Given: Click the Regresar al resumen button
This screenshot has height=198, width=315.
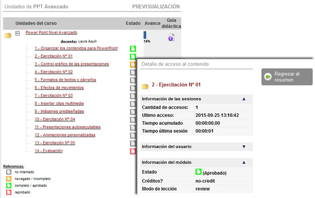Looking at the screenshot, I should pyautogui.click(x=287, y=77).
